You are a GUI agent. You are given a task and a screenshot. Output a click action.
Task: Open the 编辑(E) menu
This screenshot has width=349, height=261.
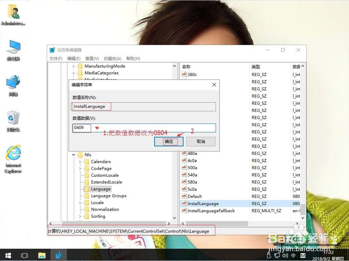74,59
